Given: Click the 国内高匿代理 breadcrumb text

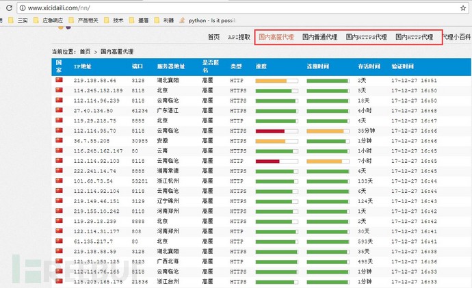Looking at the screenshot, I should coord(117,52).
